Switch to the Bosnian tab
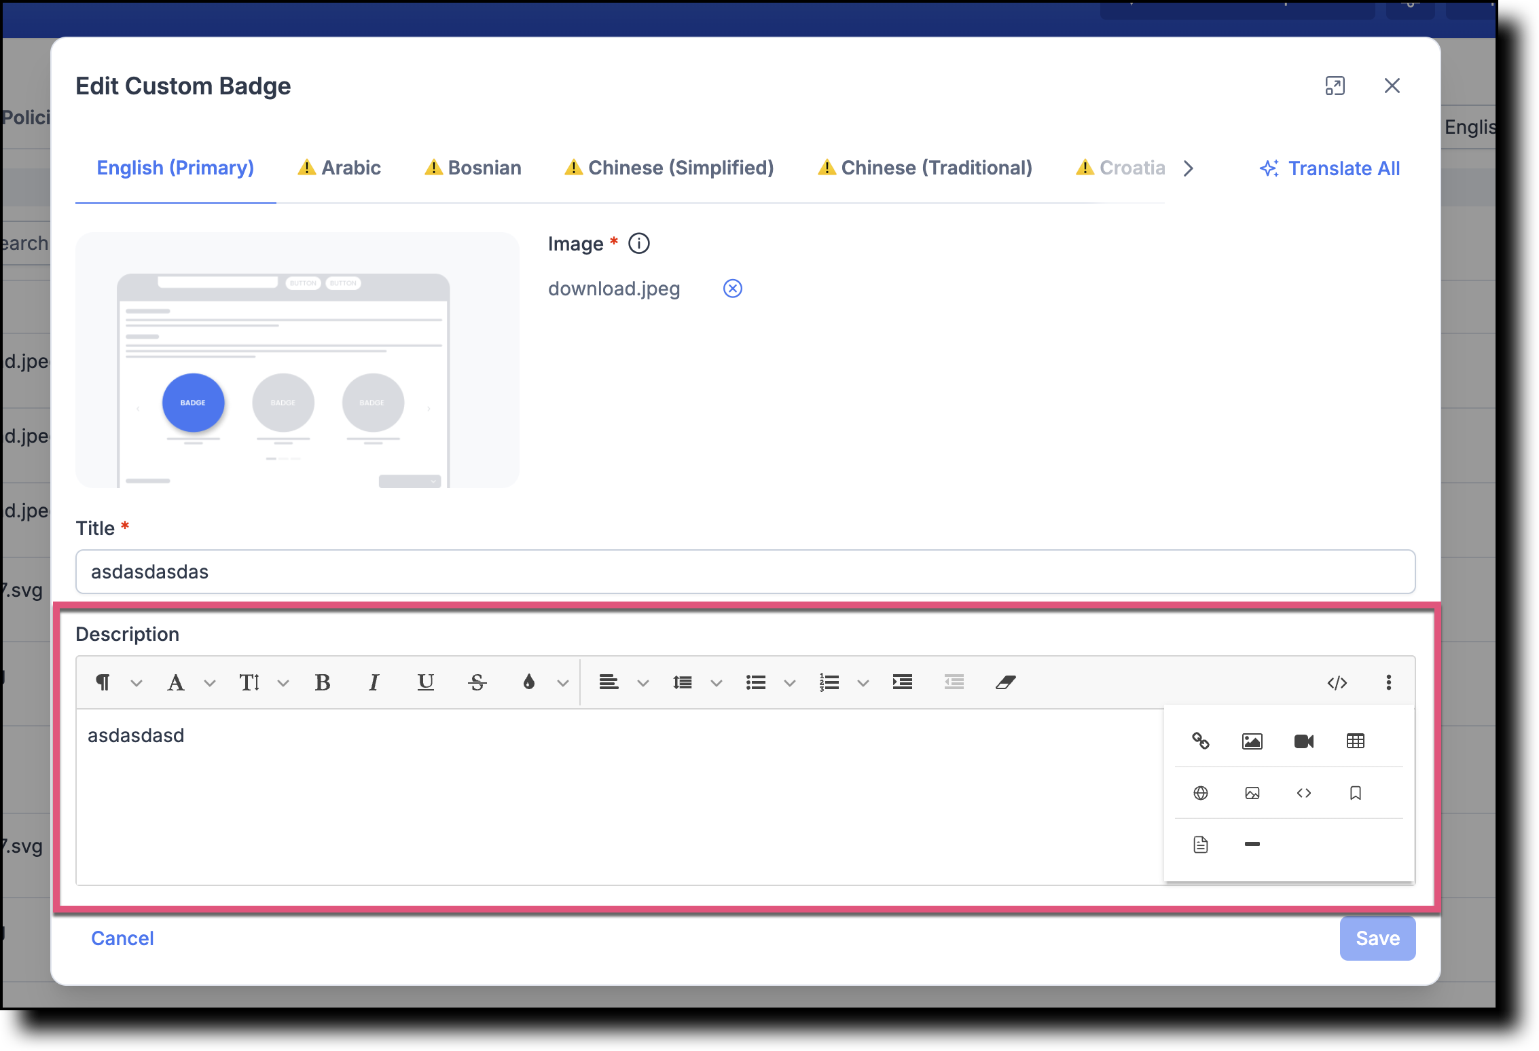Viewport: 1539px width, 1051px height. click(473, 168)
